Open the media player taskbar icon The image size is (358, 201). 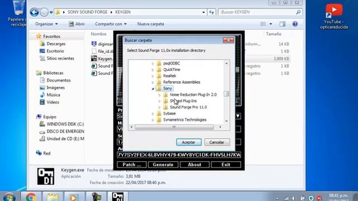tap(74, 197)
